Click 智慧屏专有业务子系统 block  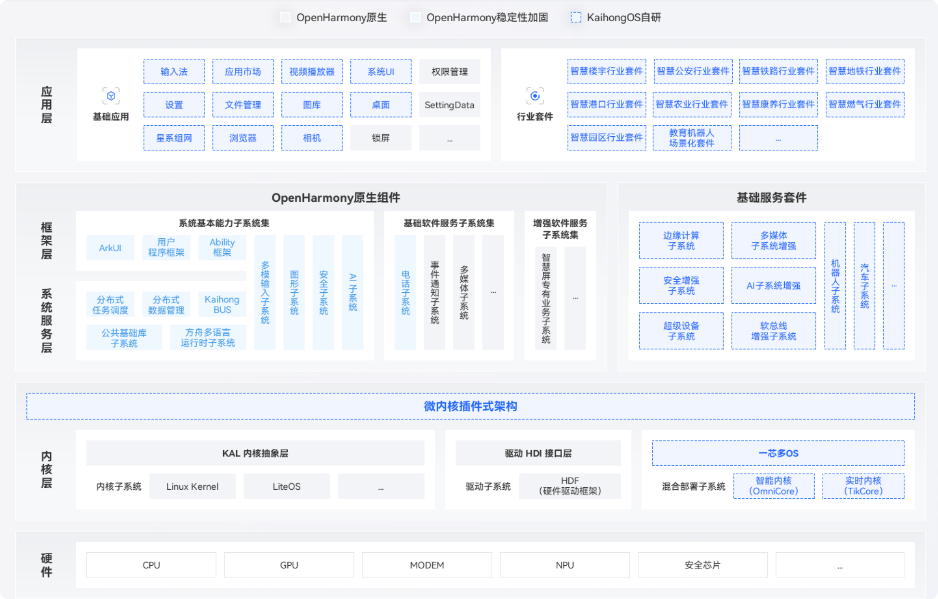546,298
